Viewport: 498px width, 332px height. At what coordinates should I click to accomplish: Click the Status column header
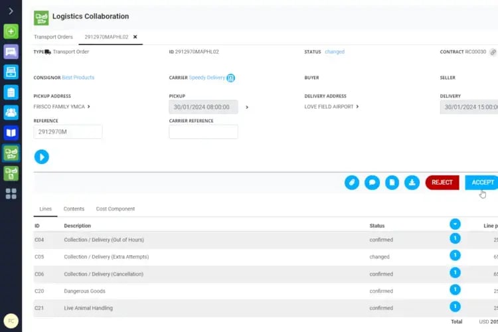[377, 226]
